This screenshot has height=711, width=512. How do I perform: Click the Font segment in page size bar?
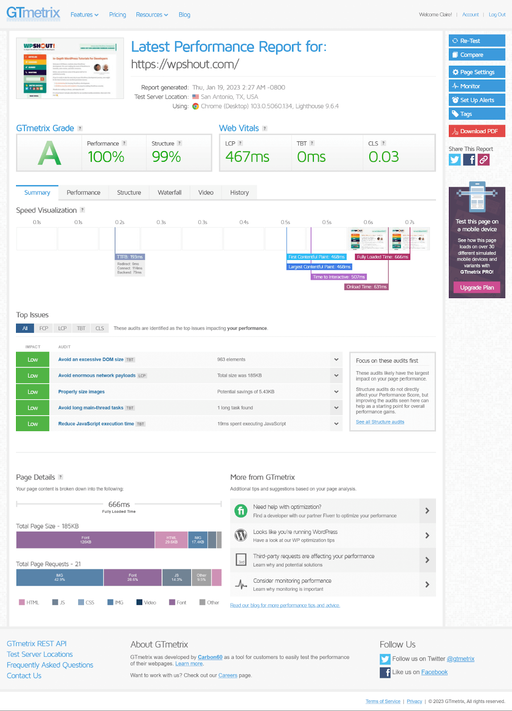(85, 540)
